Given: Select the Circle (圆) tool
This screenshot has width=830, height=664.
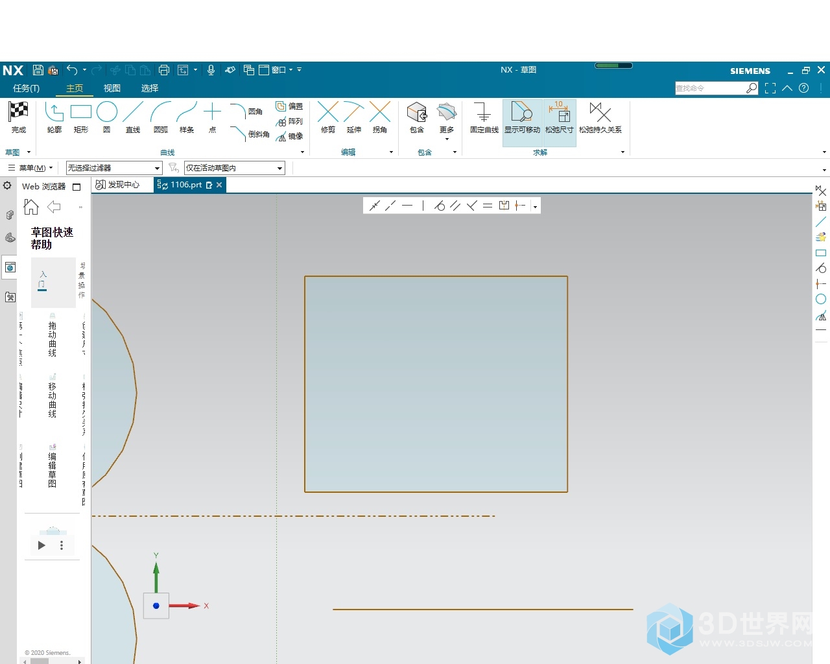Looking at the screenshot, I should (107, 118).
